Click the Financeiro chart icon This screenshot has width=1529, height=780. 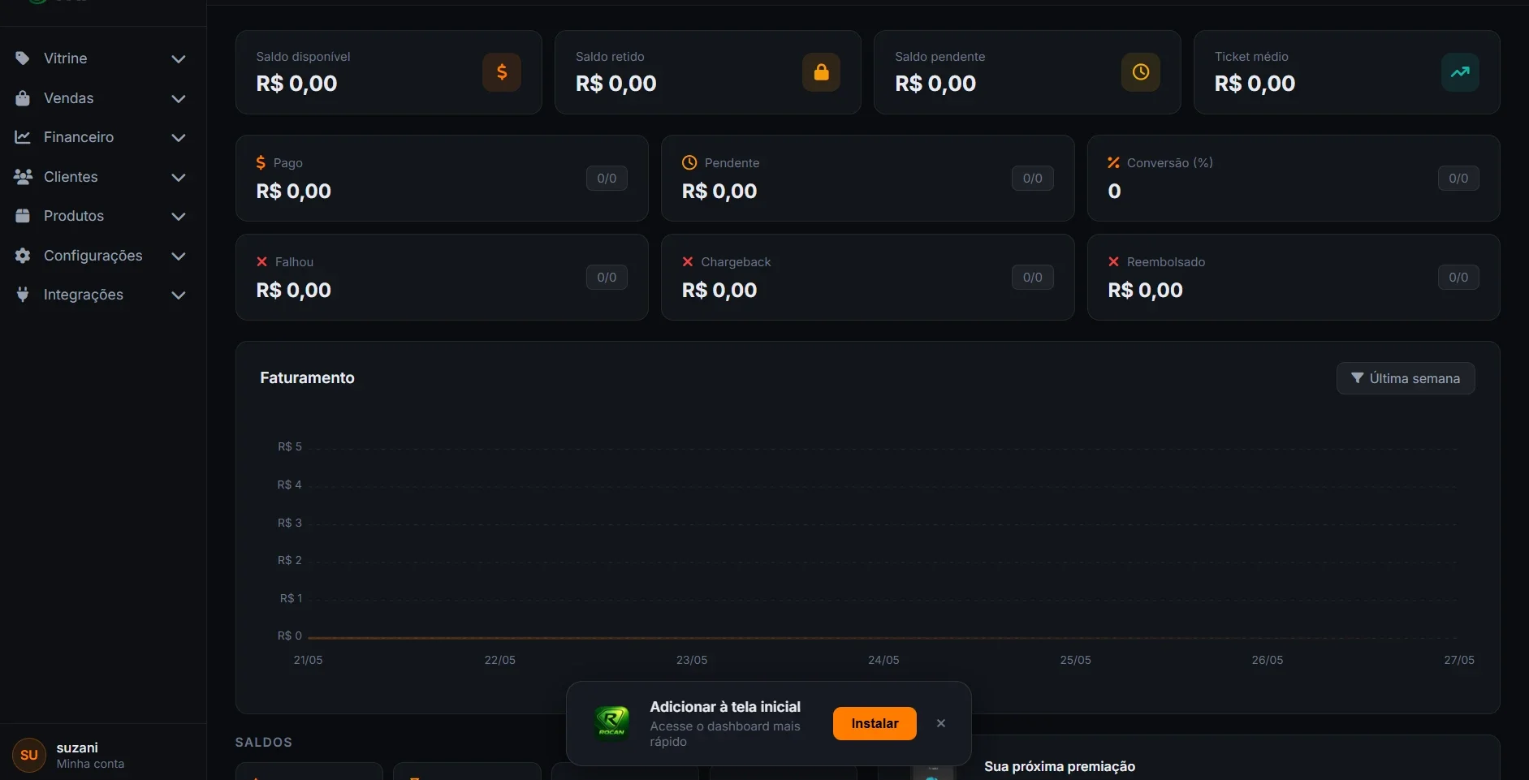click(x=23, y=137)
